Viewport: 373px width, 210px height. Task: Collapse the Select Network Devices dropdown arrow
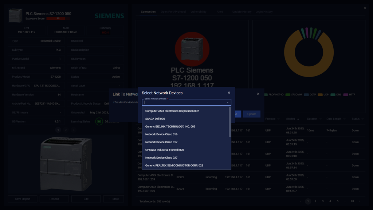pos(228,102)
